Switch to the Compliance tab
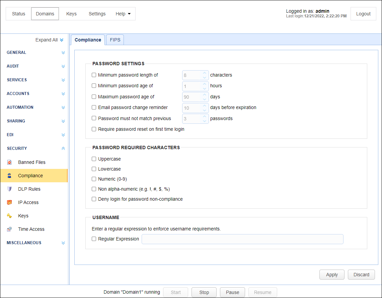Viewport: 382px width, 298px height. click(x=88, y=40)
